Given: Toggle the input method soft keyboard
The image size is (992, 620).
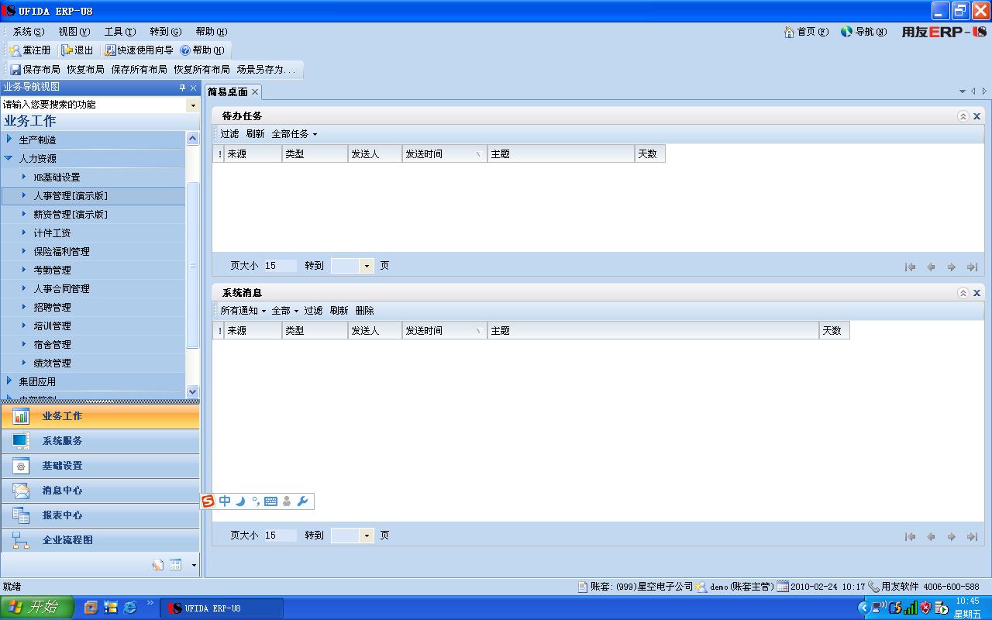Looking at the screenshot, I should tap(270, 501).
